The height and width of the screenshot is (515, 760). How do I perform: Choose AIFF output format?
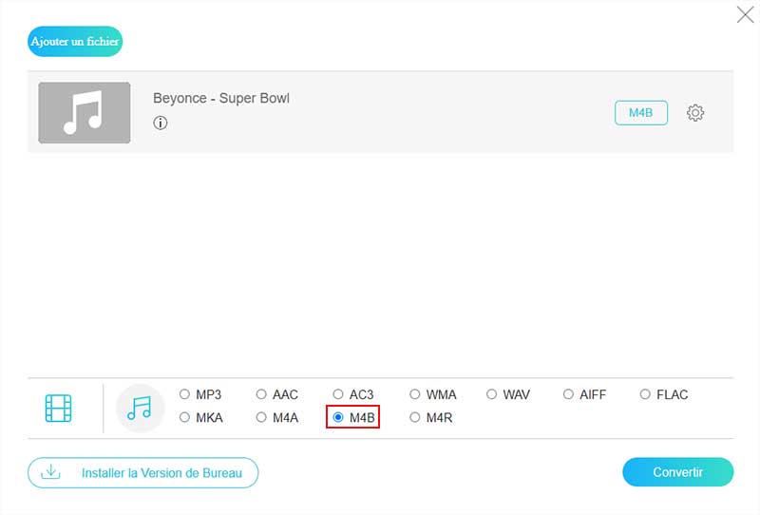coord(569,394)
